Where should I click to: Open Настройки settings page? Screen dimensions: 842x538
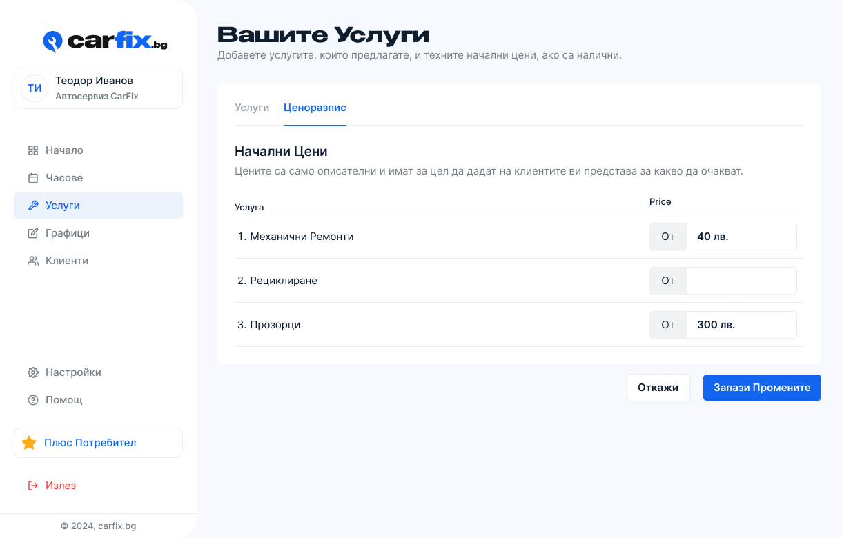point(98,372)
